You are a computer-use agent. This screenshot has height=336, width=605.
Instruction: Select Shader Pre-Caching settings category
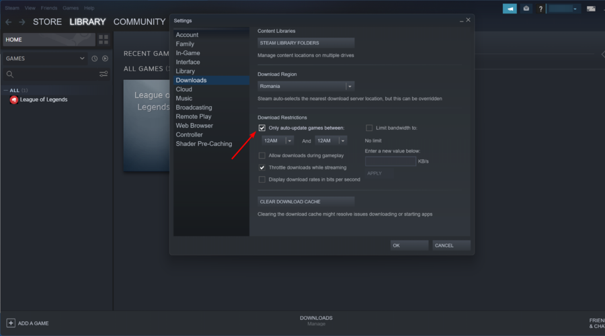211,144
